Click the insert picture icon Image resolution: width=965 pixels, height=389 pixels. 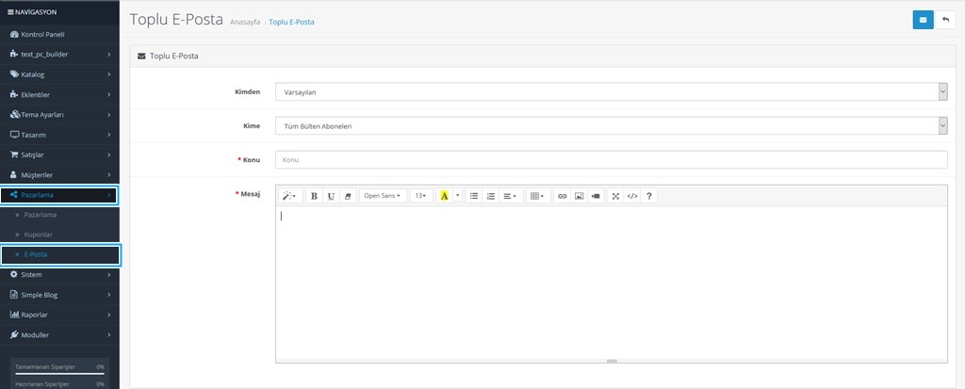coord(579,196)
